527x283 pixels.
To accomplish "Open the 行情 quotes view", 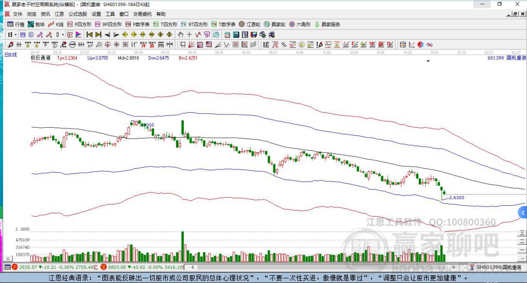I will [16, 24].
